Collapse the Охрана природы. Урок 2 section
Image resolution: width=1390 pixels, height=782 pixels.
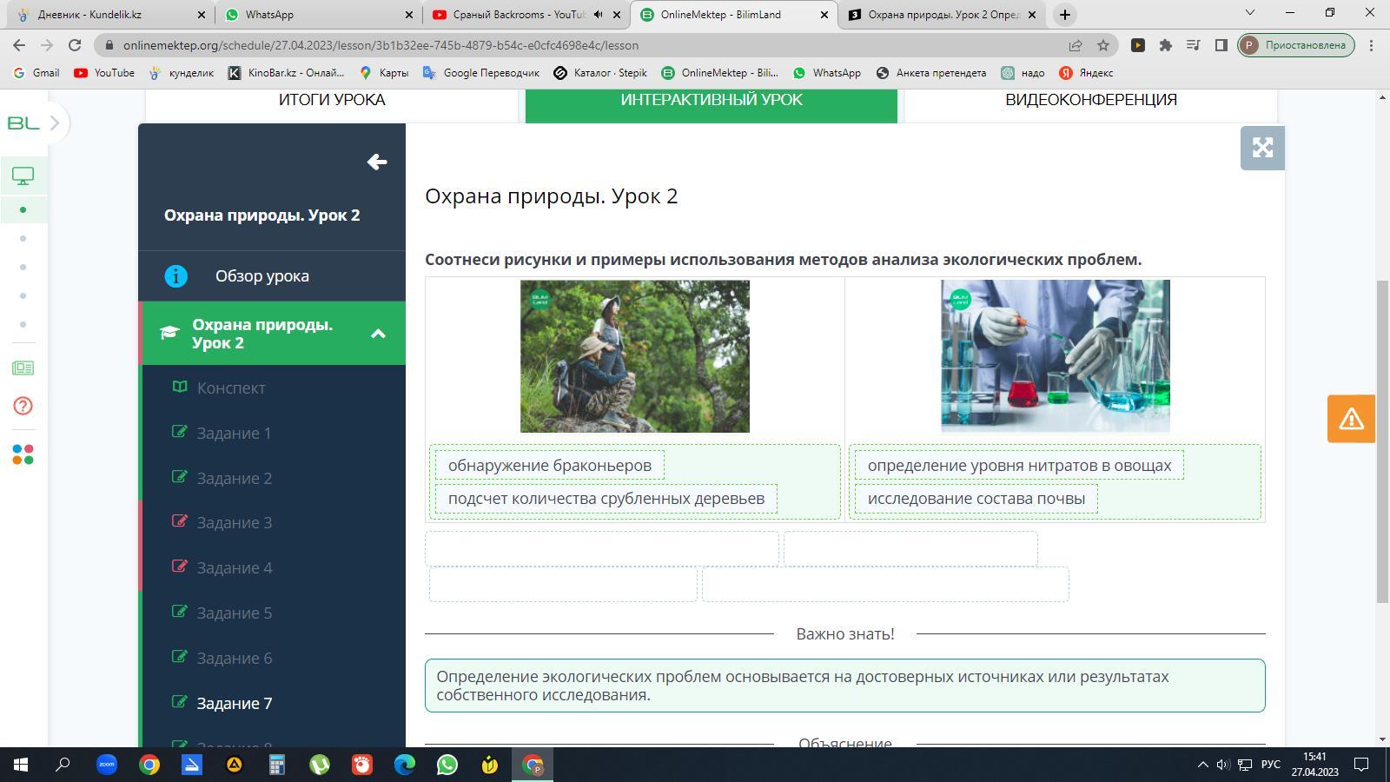click(x=378, y=334)
